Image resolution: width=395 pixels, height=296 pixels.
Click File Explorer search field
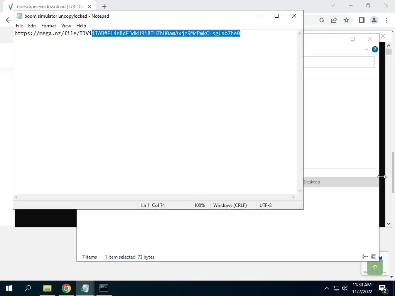pos(339,62)
